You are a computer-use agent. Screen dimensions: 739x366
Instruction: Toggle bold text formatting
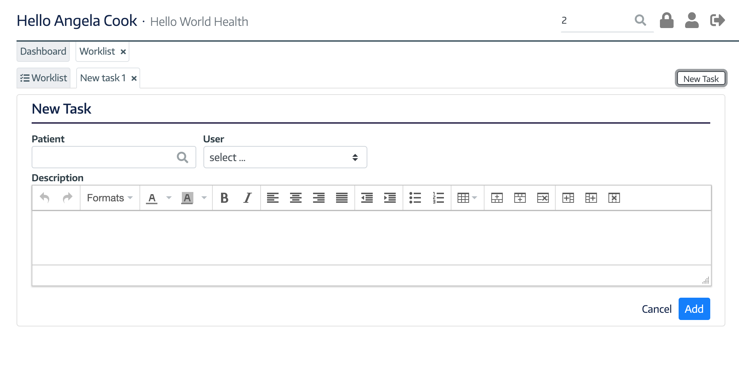point(224,198)
